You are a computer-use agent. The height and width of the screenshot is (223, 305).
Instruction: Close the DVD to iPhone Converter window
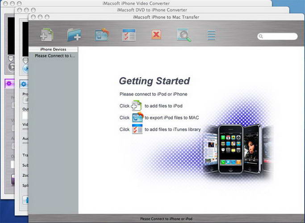(20, 10)
